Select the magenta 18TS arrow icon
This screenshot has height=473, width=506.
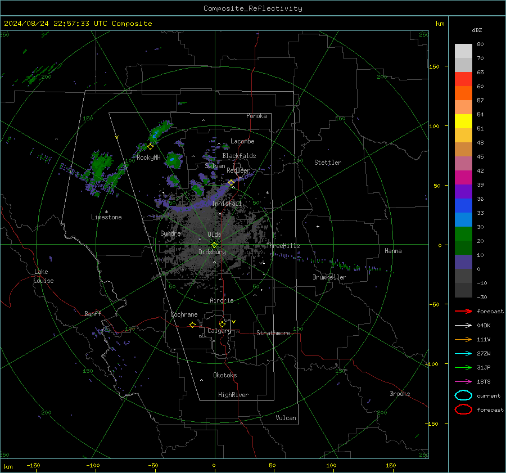[463, 382]
